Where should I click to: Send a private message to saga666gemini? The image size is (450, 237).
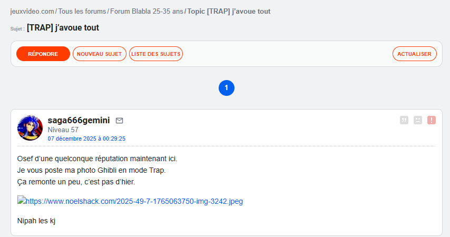[119, 121]
